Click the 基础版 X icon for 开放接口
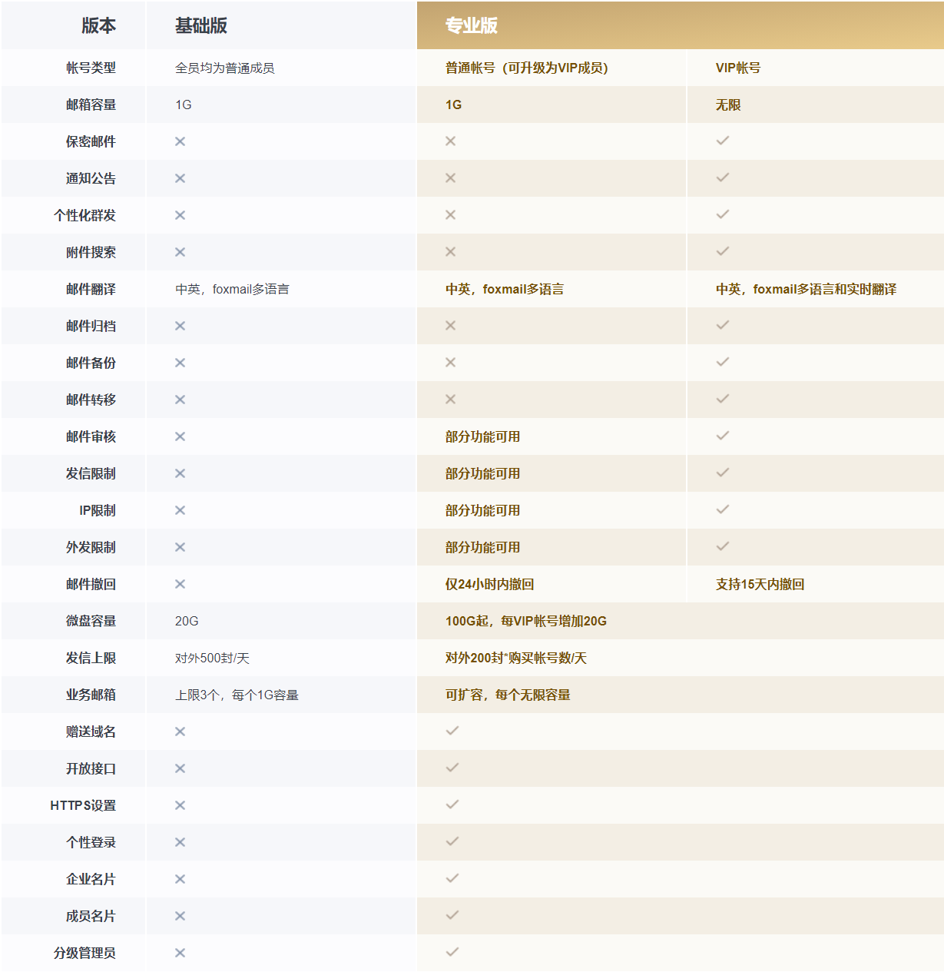The width and height of the screenshot is (944, 972). click(180, 768)
